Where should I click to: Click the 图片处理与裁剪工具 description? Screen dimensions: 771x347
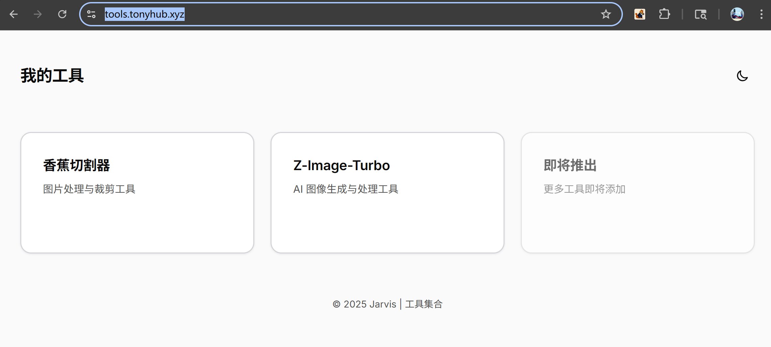point(89,189)
